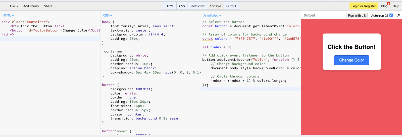Image resolution: width=402 pixels, height=137 pixels.
Task: Expand the HTML panel language dropdown
Action: (x=8, y=15)
